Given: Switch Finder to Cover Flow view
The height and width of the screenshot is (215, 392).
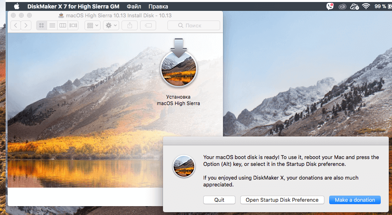Looking at the screenshot, I should pyautogui.click(x=73, y=25).
